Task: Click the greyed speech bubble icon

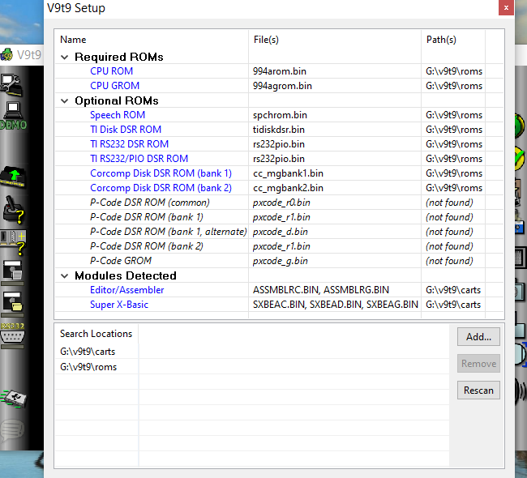Action: 12,431
